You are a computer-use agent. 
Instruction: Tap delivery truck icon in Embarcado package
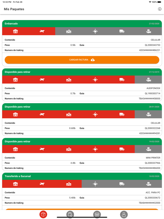click(x=122, y=31)
